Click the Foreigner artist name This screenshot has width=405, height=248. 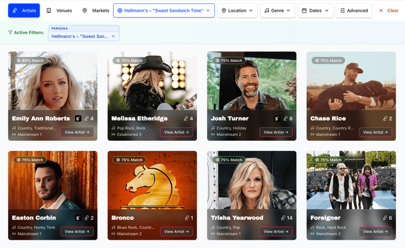(325, 218)
